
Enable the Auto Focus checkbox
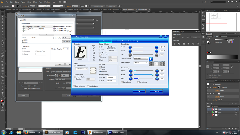[x=99, y=53]
